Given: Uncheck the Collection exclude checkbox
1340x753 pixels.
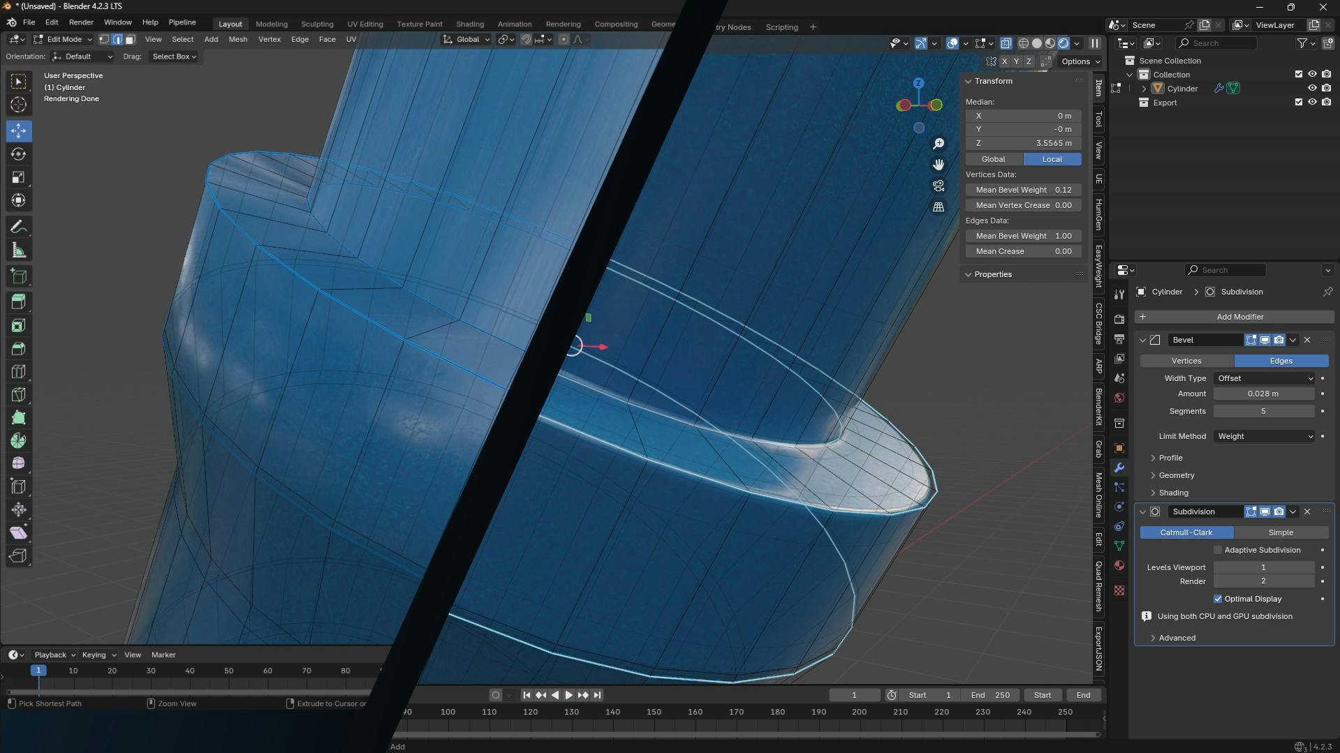Looking at the screenshot, I should click(x=1299, y=74).
